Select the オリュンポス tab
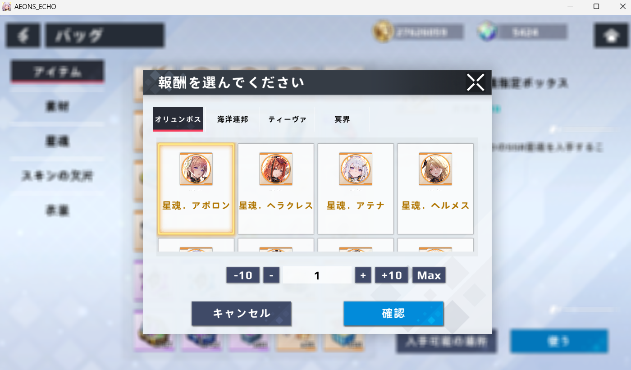The image size is (631, 370). [178, 119]
